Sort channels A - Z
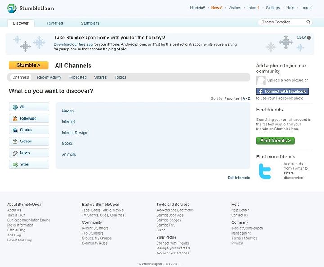The image size is (324, 267). click(246, 98)
